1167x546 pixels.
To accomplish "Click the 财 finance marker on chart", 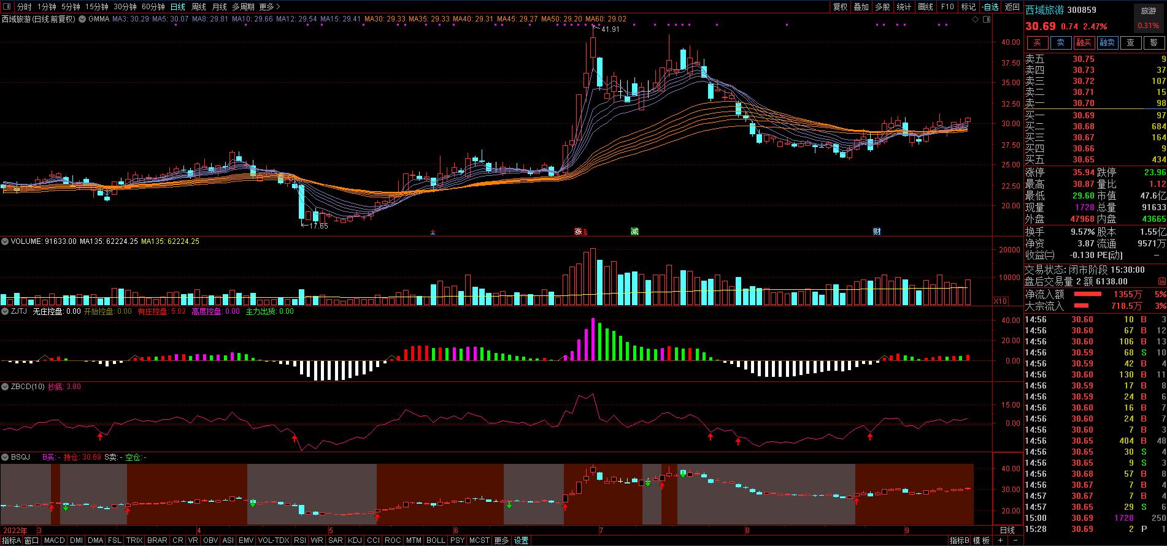I will (877, 231).
